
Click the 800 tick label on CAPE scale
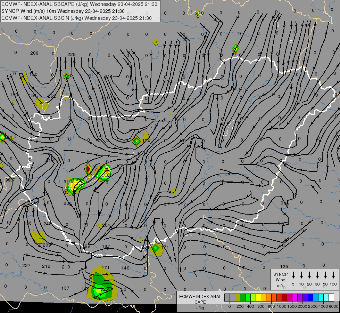tap(271, 306)
